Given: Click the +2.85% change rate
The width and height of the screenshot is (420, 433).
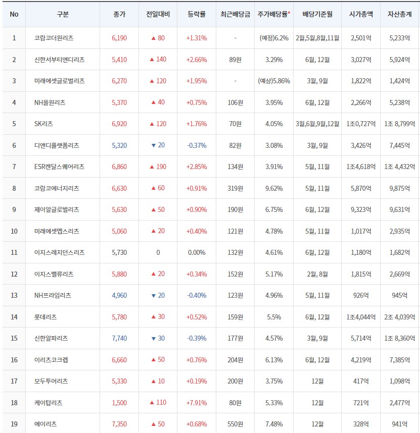Looking at the screenshot, I should pyautogui.click(x=197, y=167).
